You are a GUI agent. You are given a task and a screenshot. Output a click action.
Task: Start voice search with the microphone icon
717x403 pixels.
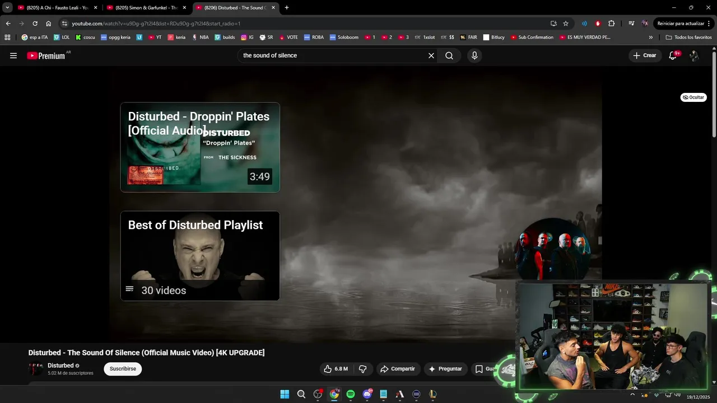[474, 55]
